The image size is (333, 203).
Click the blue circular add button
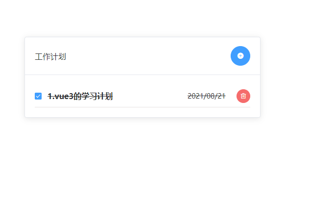(x=240, y=56)
